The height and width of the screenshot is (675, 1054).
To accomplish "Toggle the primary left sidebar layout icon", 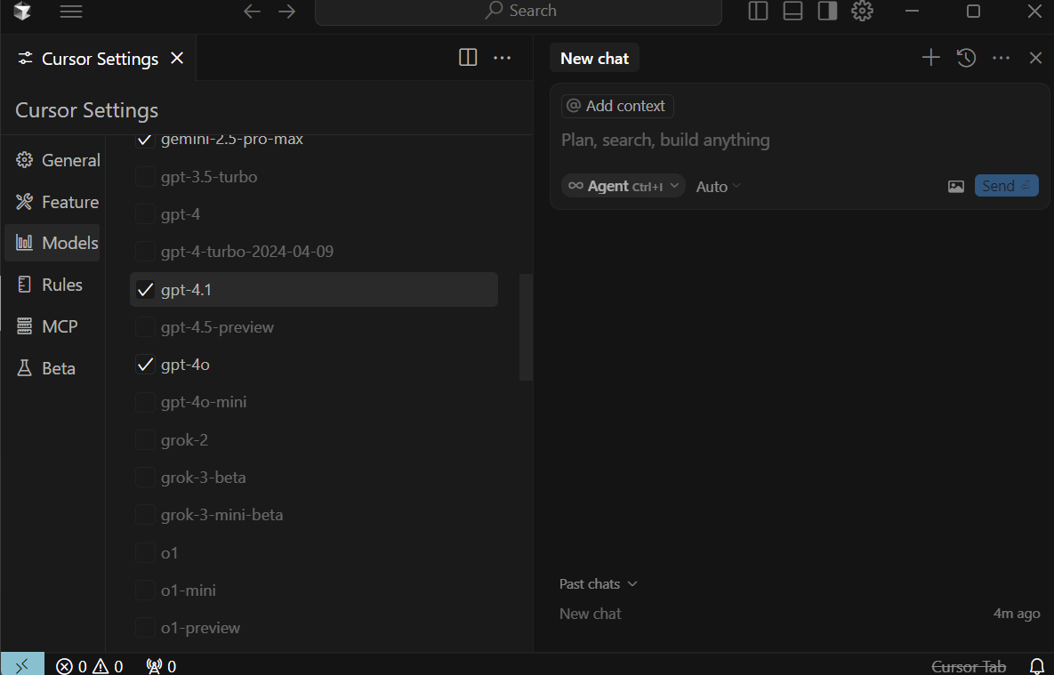I will (x=758, y=11).
